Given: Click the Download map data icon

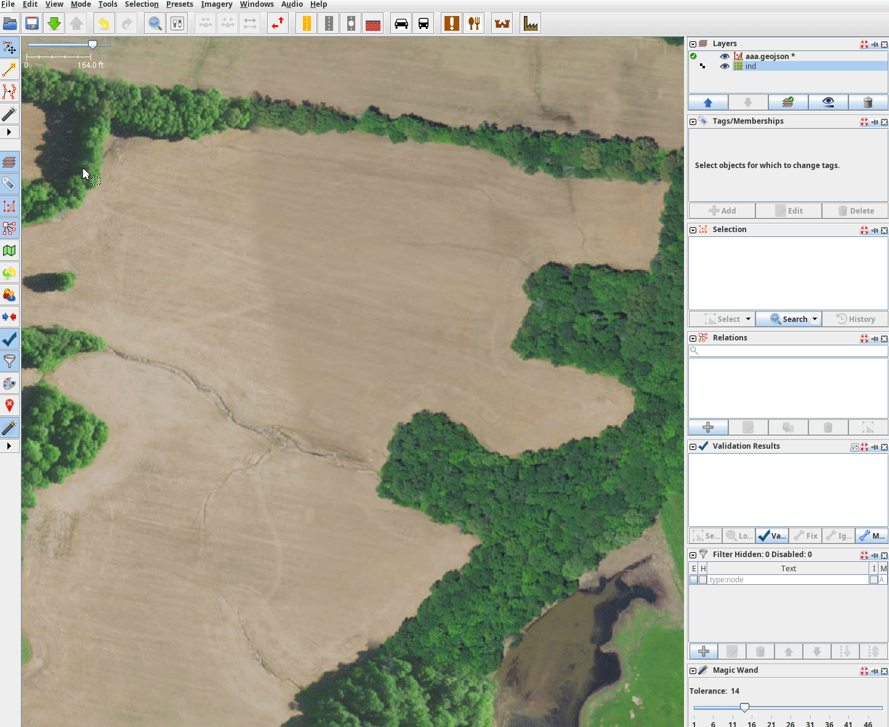Looking at the screenshot, I should (x=54, y=24).
